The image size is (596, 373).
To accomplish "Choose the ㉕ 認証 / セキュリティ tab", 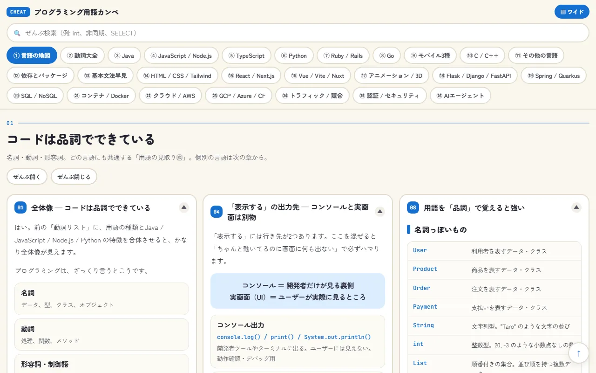I will click(x=390, y=96).
